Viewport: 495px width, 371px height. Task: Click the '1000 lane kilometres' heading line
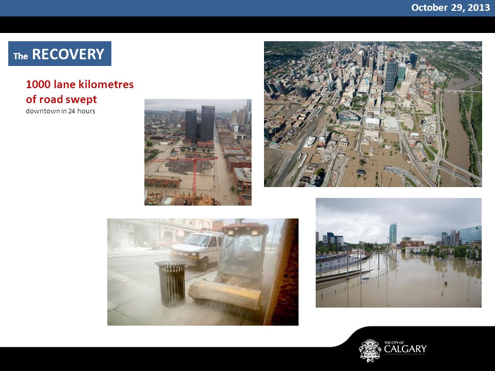[x=80, y=84]
